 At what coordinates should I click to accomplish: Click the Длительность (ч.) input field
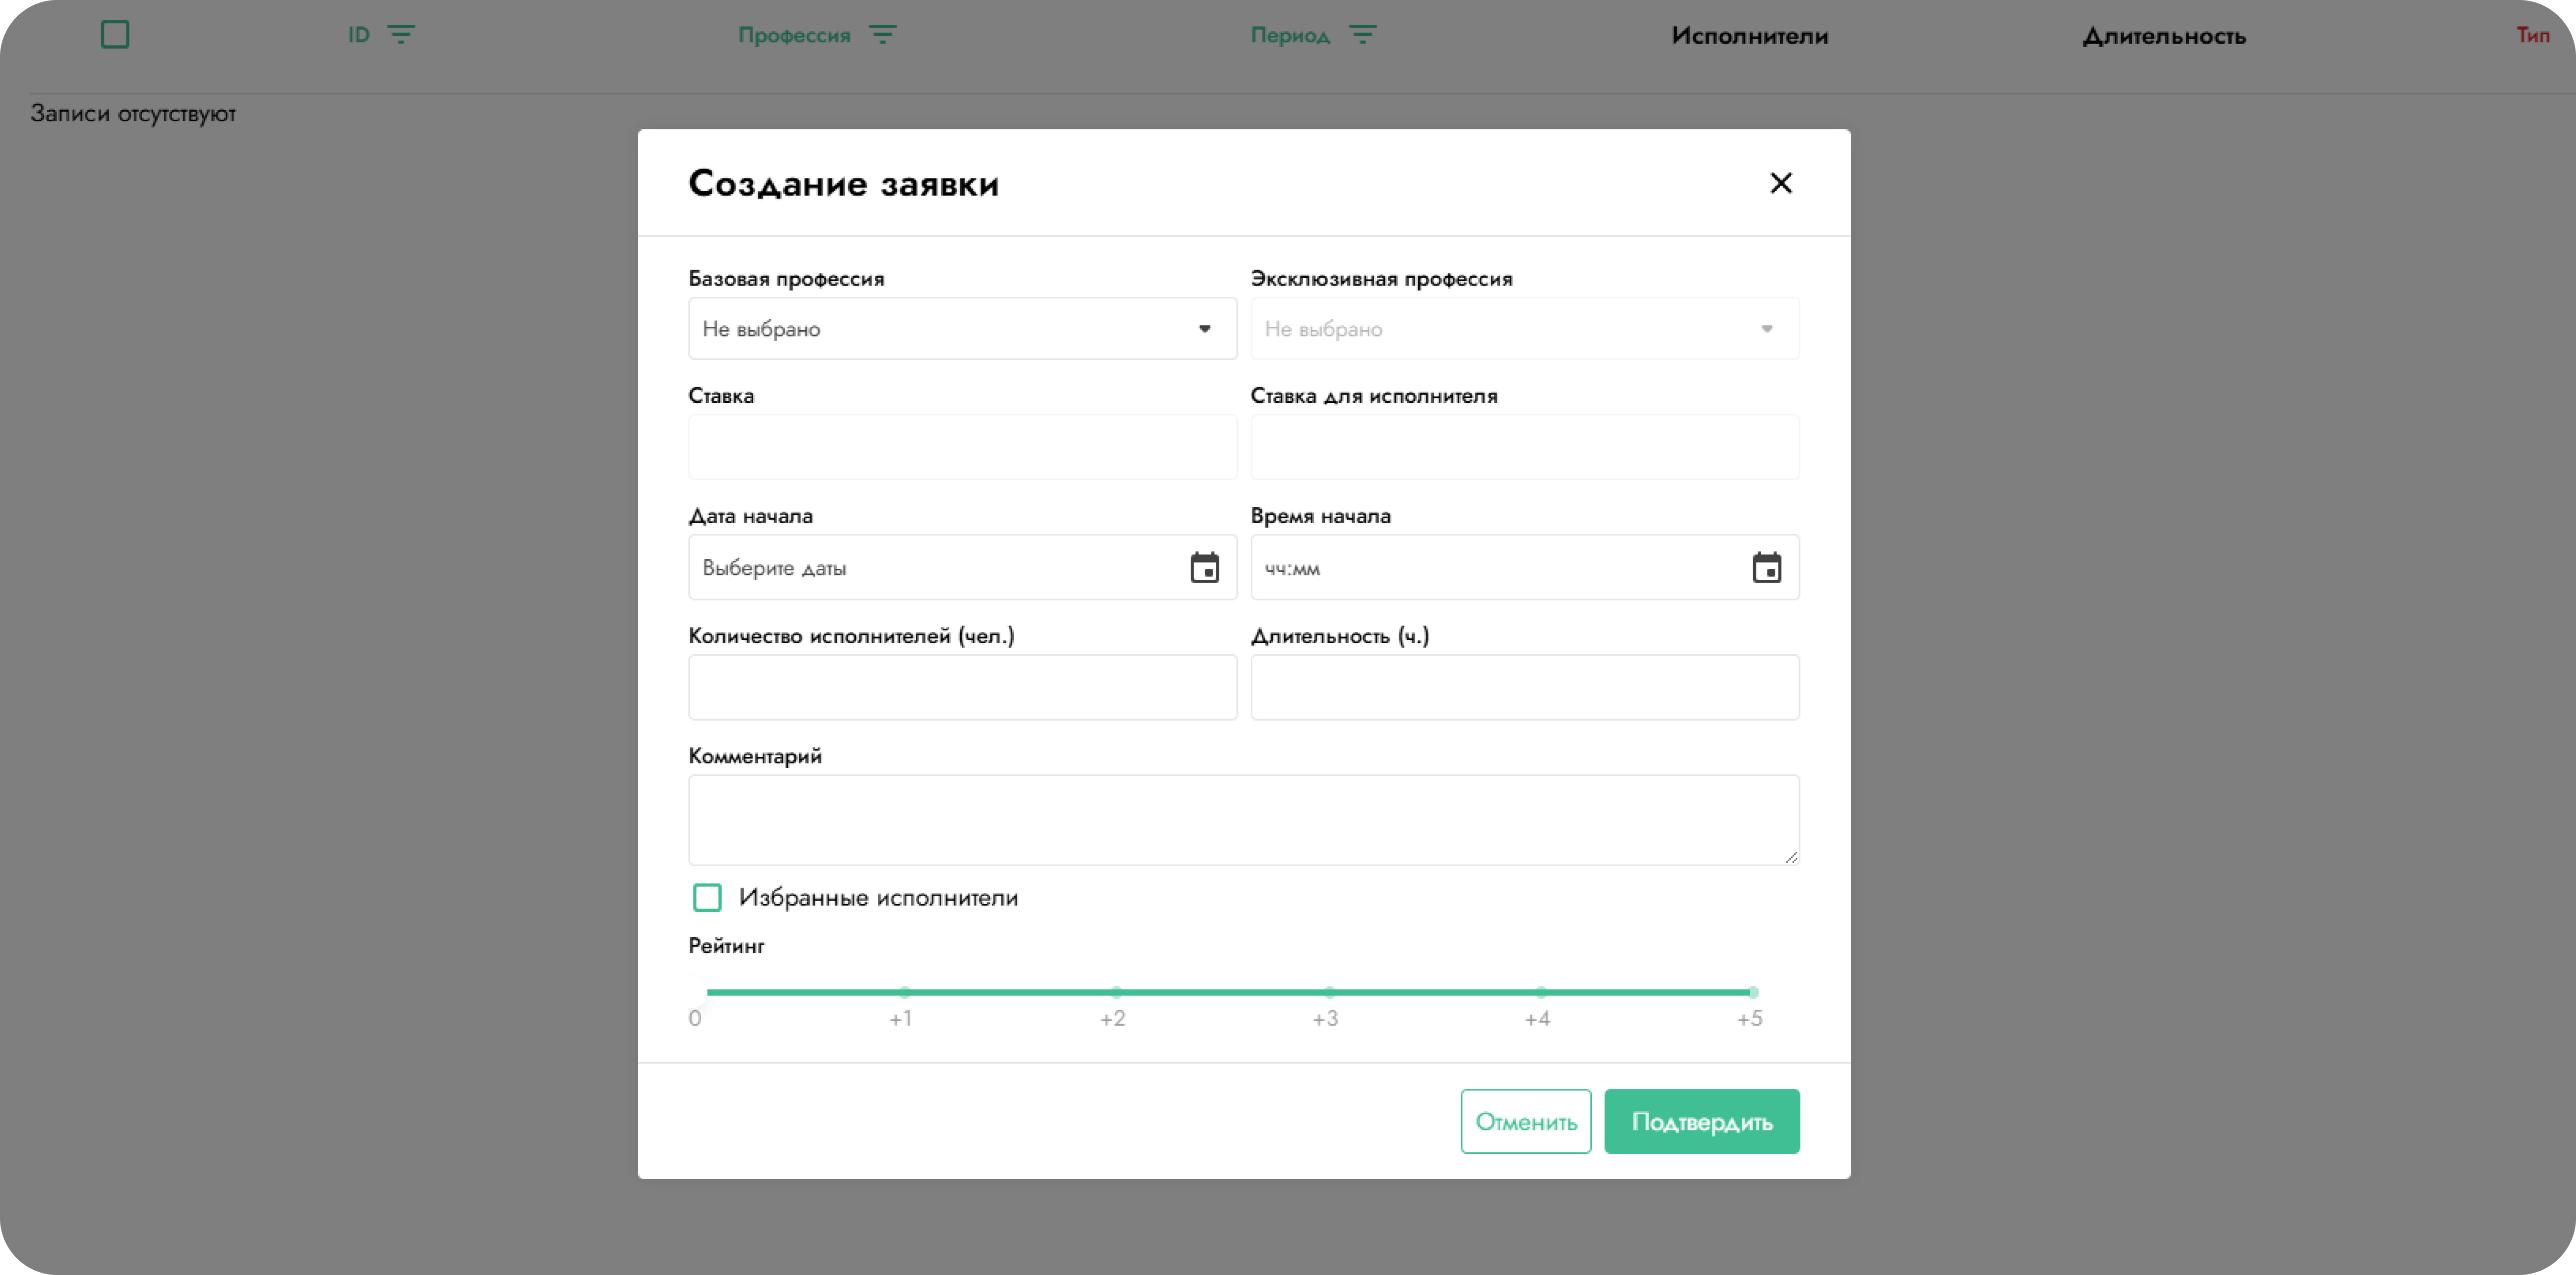[1524, 687]
